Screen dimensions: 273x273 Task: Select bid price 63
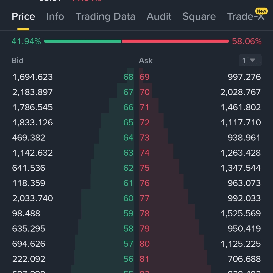(128, 153)
